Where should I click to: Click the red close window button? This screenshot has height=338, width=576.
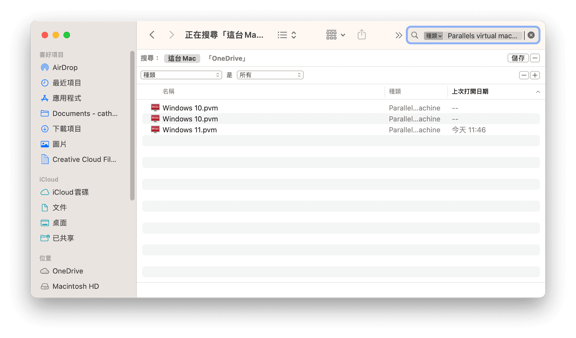click(45, 35)
